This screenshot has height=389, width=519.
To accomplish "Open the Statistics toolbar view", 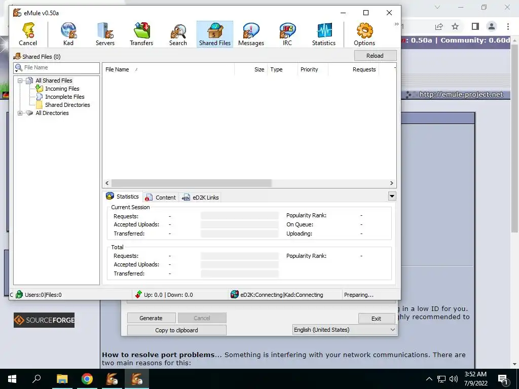I will click(324, 34).
